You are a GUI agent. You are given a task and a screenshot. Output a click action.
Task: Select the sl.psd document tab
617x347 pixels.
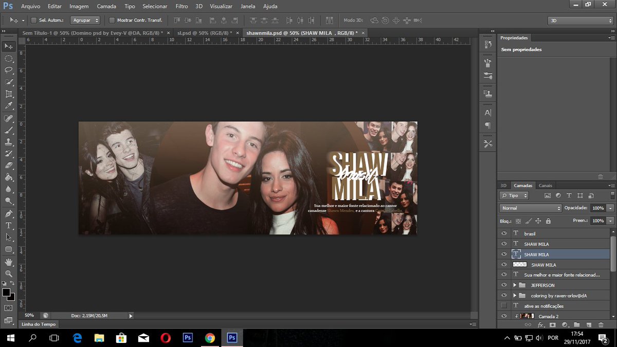pos(201,32)
